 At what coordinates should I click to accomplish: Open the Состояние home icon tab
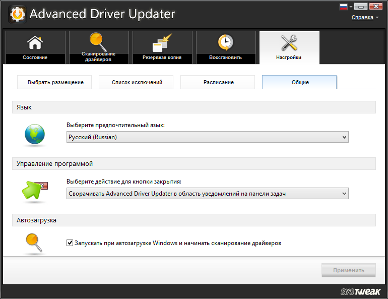coord(35,43)
